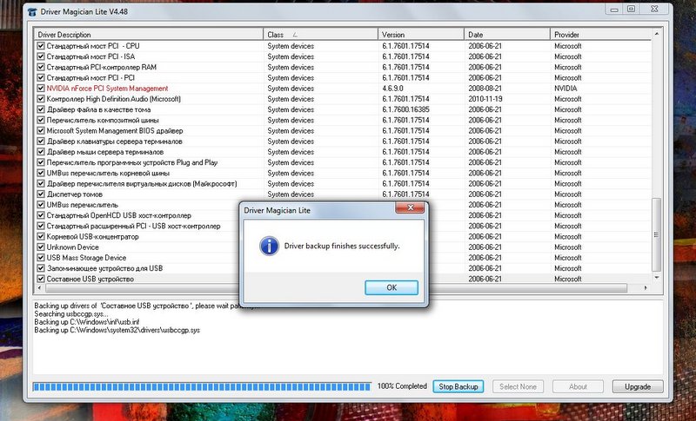Toggle checkbox for Диспетчер томов
The image size is (696, 421).
41,194
